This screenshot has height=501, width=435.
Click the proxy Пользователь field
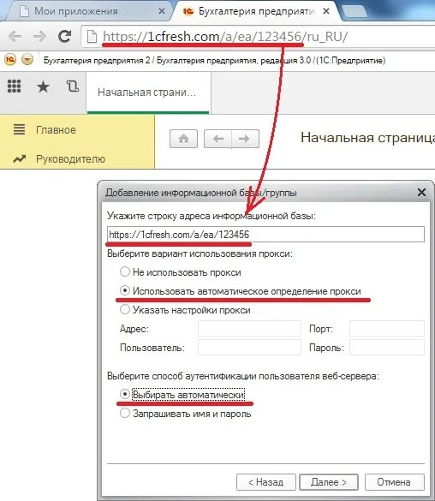click(x=249, y=348)
